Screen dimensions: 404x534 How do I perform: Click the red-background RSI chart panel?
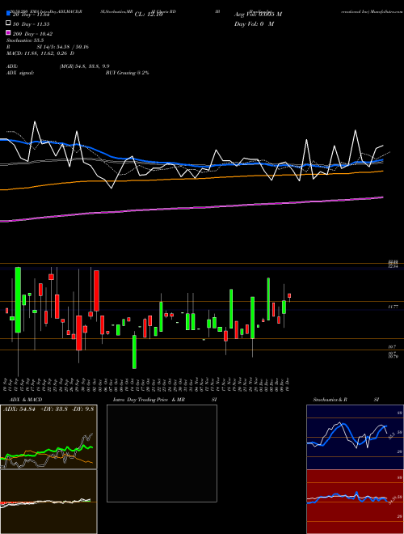pos(355,502)
